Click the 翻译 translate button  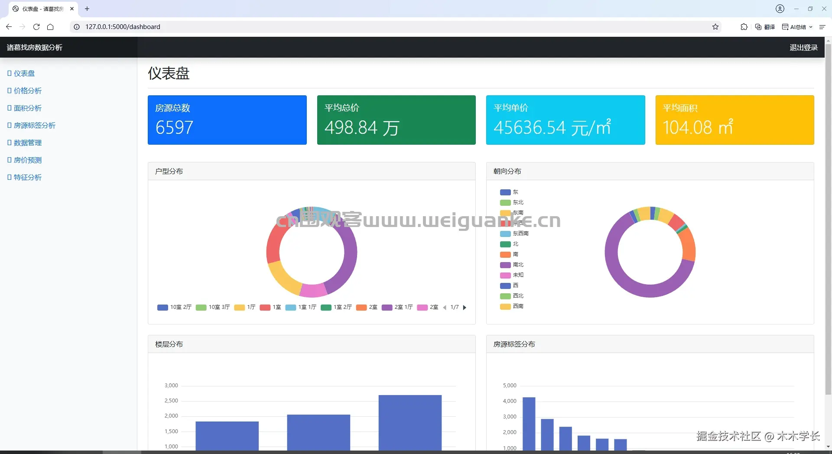click(x=765, y=27)
